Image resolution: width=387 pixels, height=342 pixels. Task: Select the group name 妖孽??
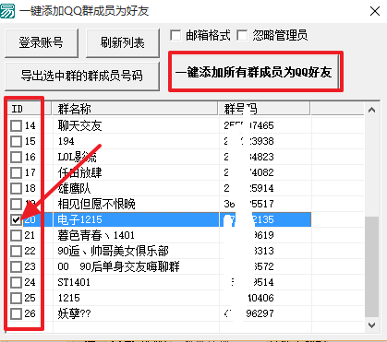(74, 313)
